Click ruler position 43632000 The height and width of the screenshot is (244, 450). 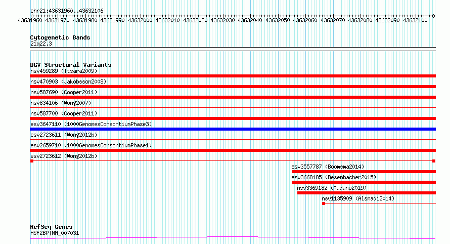[140, 20]
